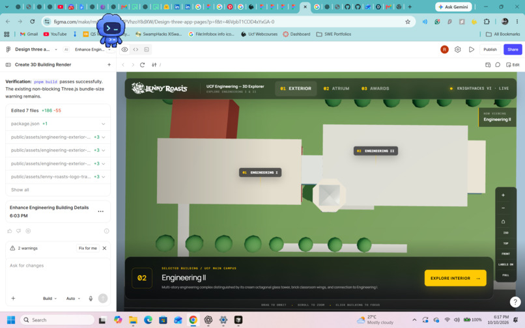Start a new chat with plus icon

109,64
